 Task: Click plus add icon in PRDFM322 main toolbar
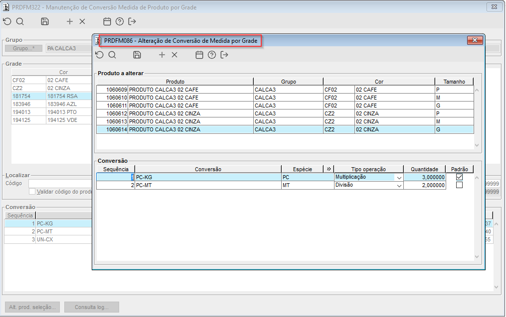tap(70, 21)
